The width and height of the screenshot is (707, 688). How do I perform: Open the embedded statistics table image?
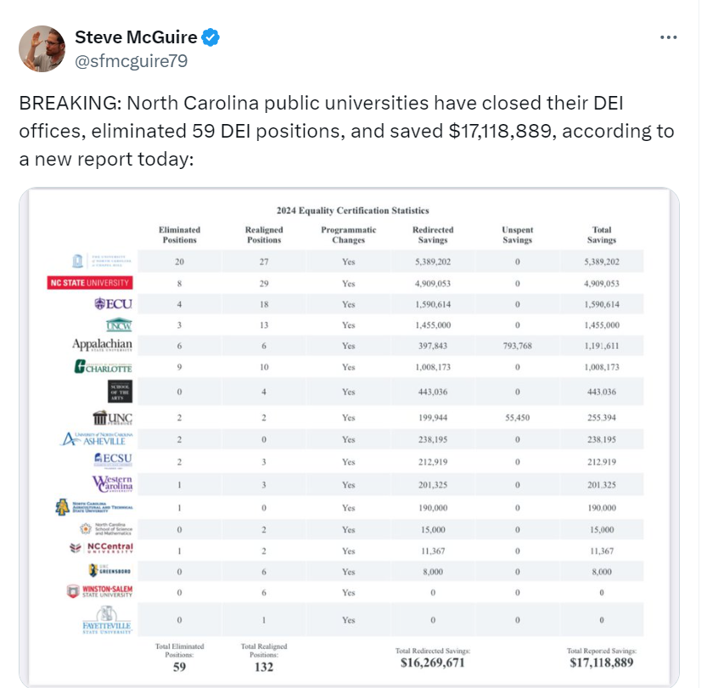coord(349,437)
